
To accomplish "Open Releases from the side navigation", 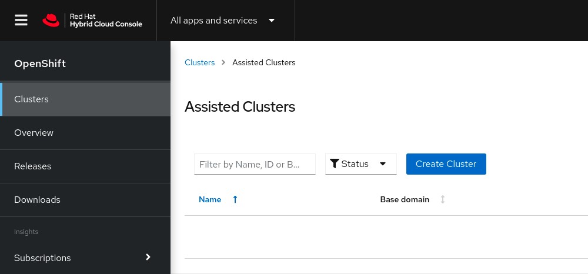I will [32, 166].
